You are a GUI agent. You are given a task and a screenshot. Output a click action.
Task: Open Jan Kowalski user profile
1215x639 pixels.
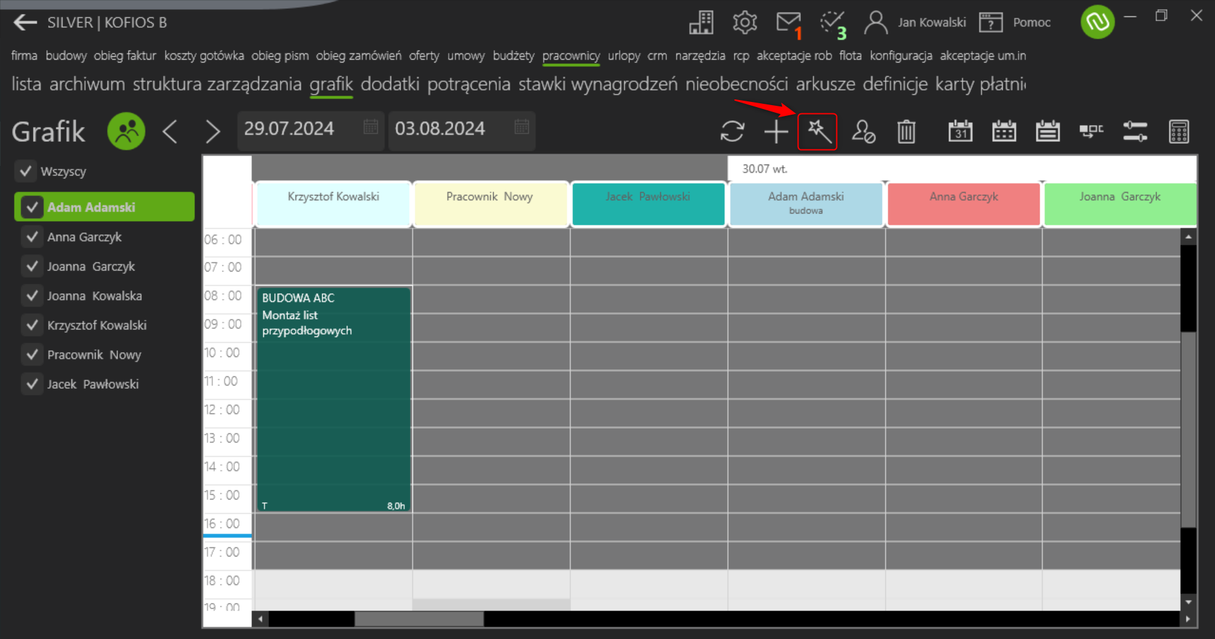pyautogui.click(x=915, y=23)
